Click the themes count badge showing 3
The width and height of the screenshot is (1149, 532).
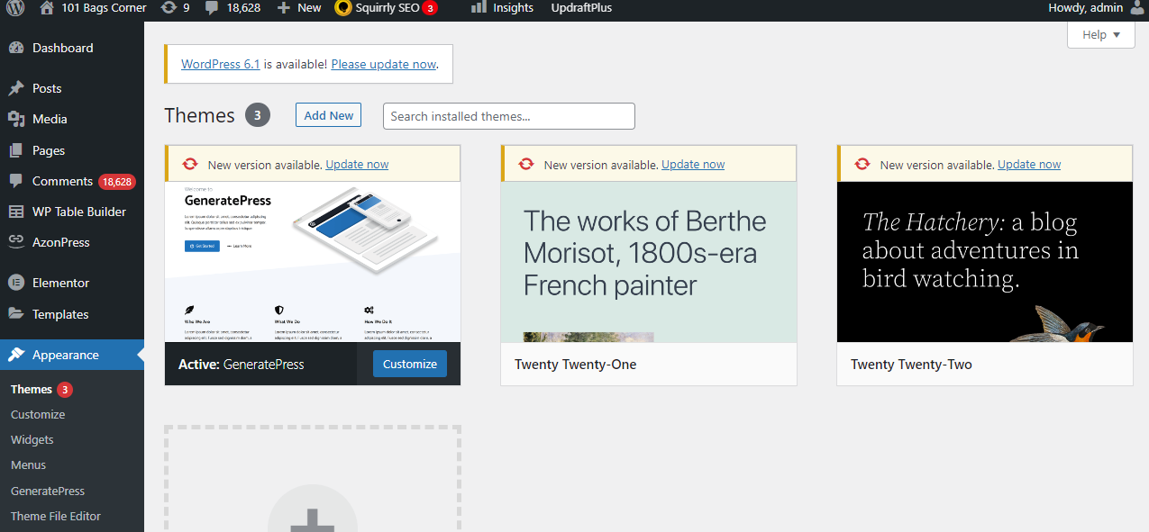coord(258,115)
